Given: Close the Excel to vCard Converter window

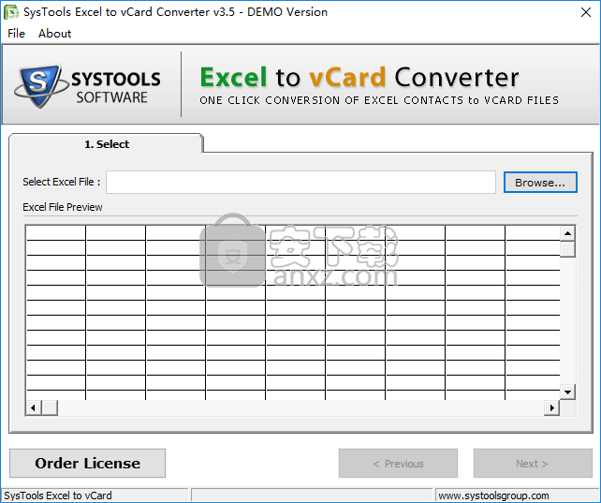Looking at the screenshot, I should 586,12.
